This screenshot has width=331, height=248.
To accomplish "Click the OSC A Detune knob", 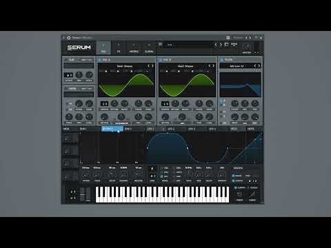I will [114, 103].
